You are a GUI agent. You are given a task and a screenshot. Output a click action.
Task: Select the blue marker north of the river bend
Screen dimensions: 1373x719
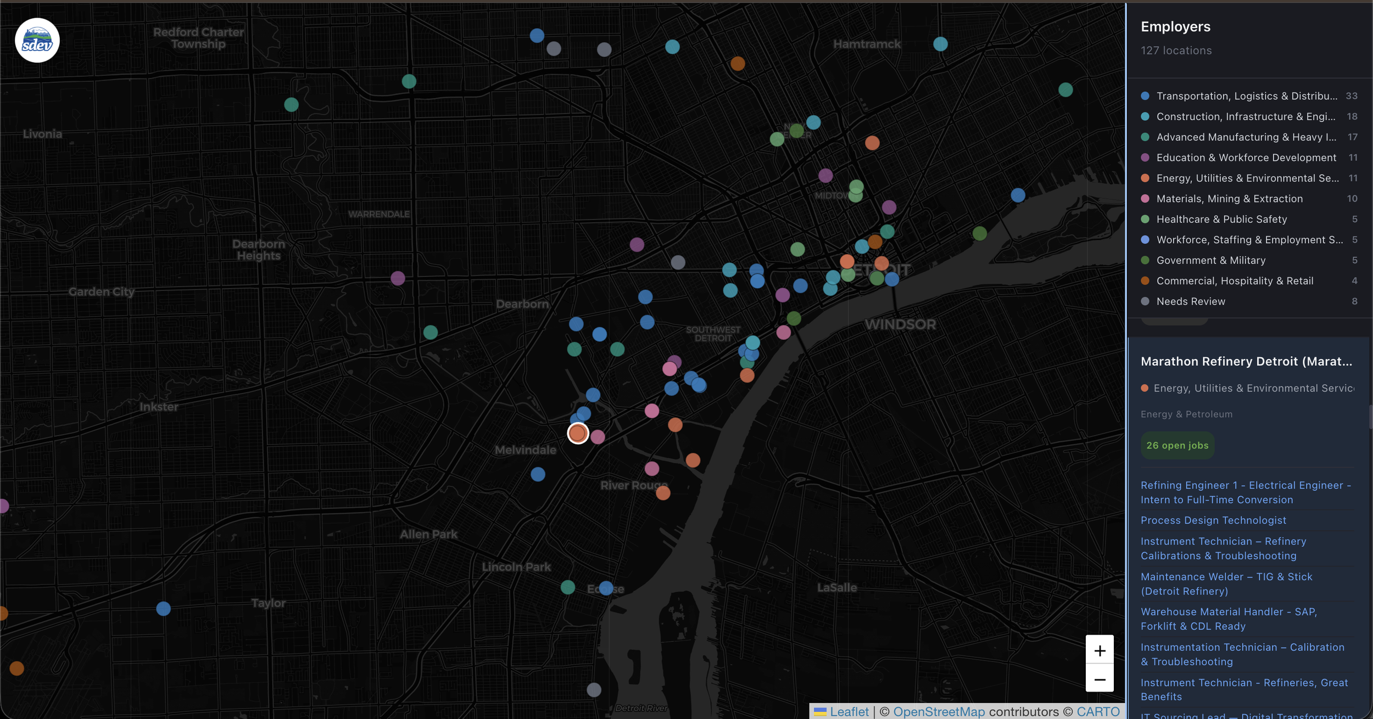[x=1018, y=195]
